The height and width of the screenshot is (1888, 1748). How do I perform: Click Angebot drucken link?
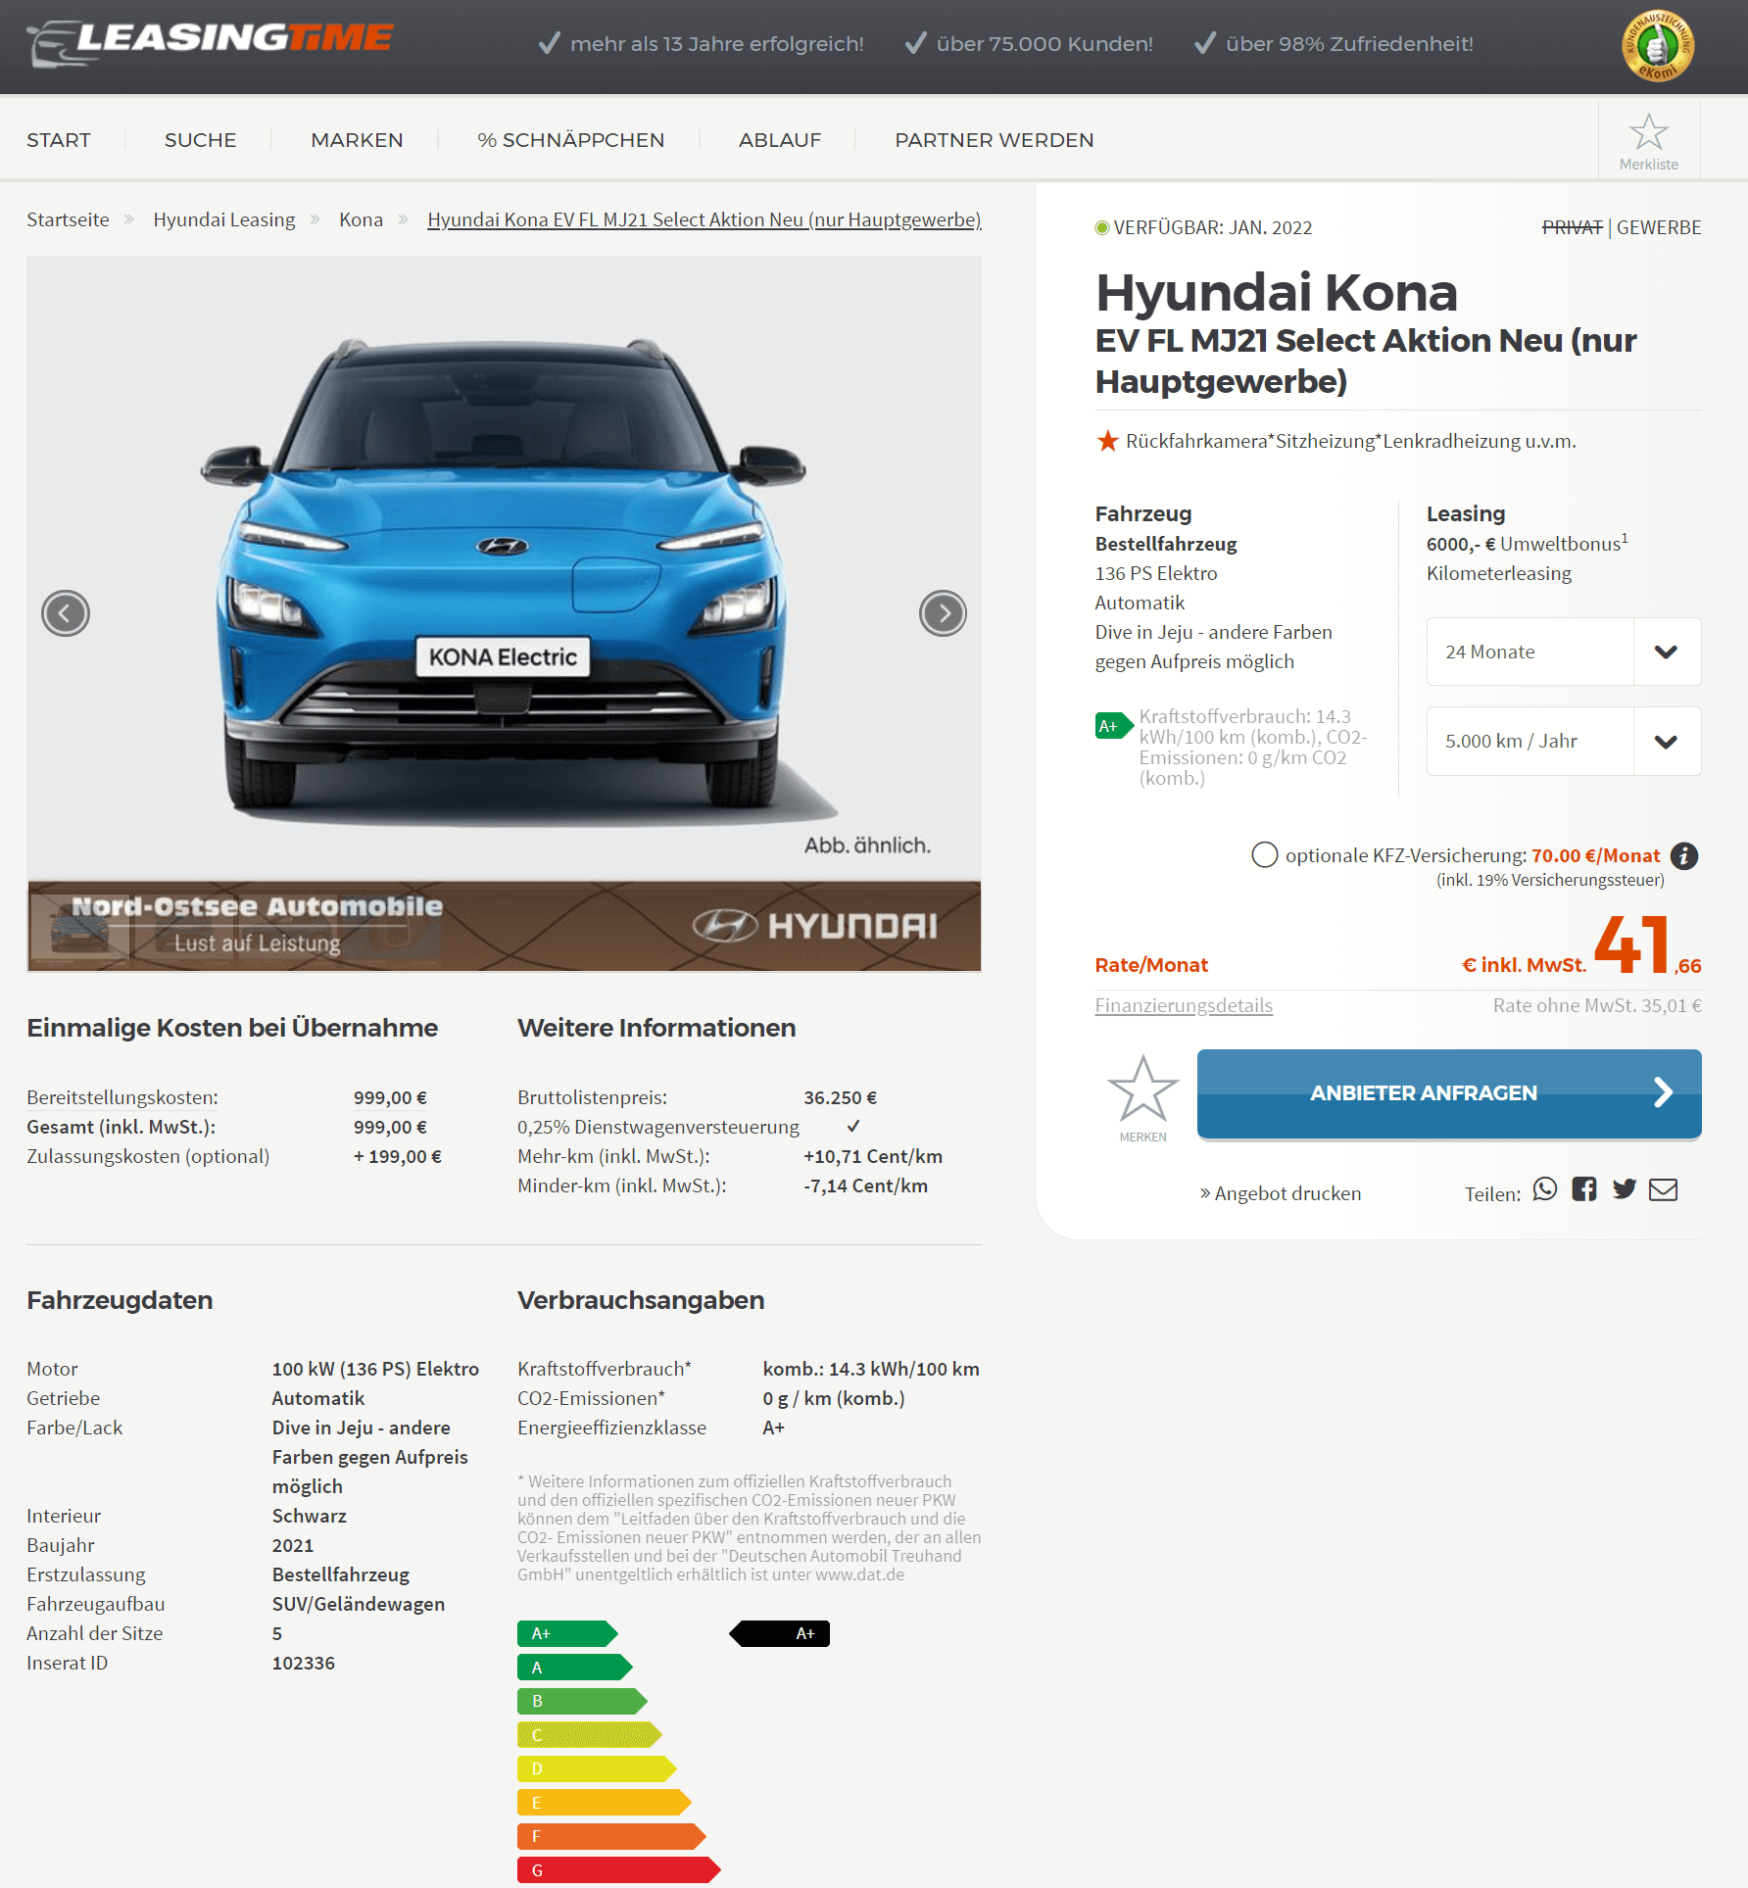pos(1281,1193)
